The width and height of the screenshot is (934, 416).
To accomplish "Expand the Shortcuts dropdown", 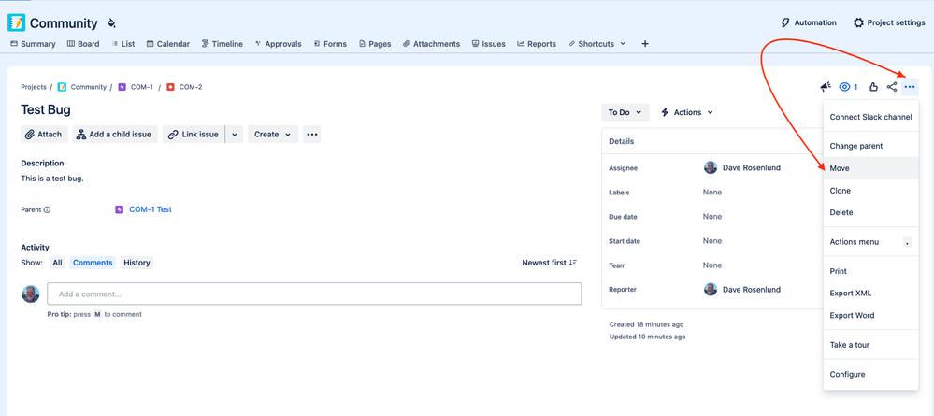I will pos(597,44).
